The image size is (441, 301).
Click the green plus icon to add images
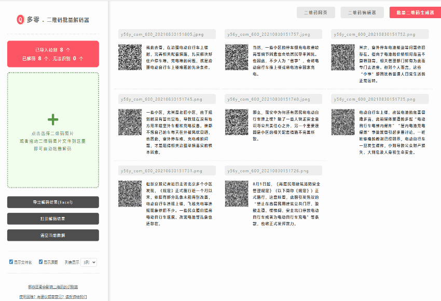(53, 119)
